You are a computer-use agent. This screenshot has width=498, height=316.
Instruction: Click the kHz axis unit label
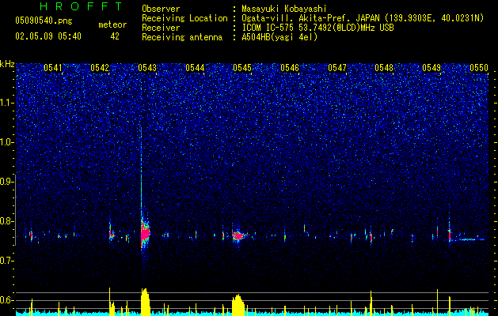coord(7,64)
